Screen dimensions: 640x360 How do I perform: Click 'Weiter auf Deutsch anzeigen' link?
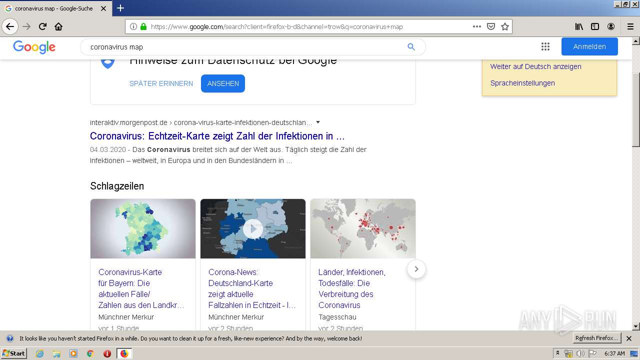tap(536, 66)
